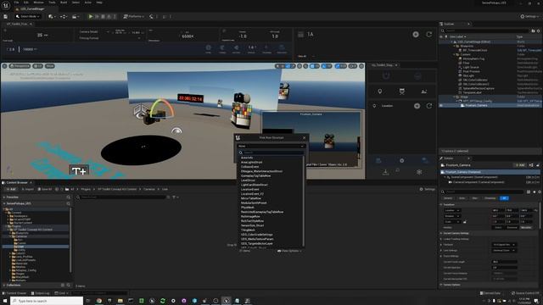
Task: Open File Explorer from the Windows taskbar
Action: pyautogui.click(x=120, y=301)
